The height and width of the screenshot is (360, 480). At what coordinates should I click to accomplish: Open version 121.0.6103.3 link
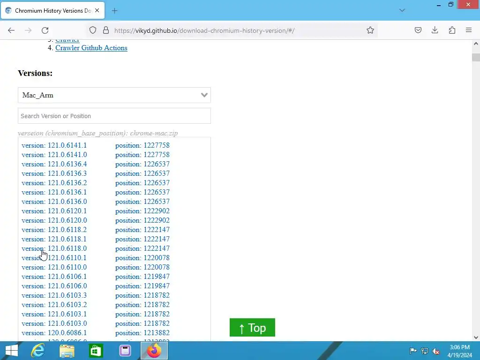54,296
